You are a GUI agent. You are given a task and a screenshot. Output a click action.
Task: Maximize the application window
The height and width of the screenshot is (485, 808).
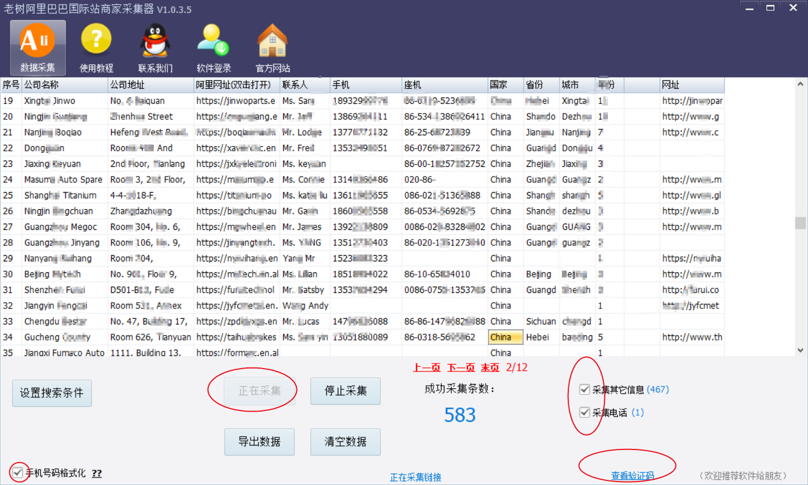771,8
